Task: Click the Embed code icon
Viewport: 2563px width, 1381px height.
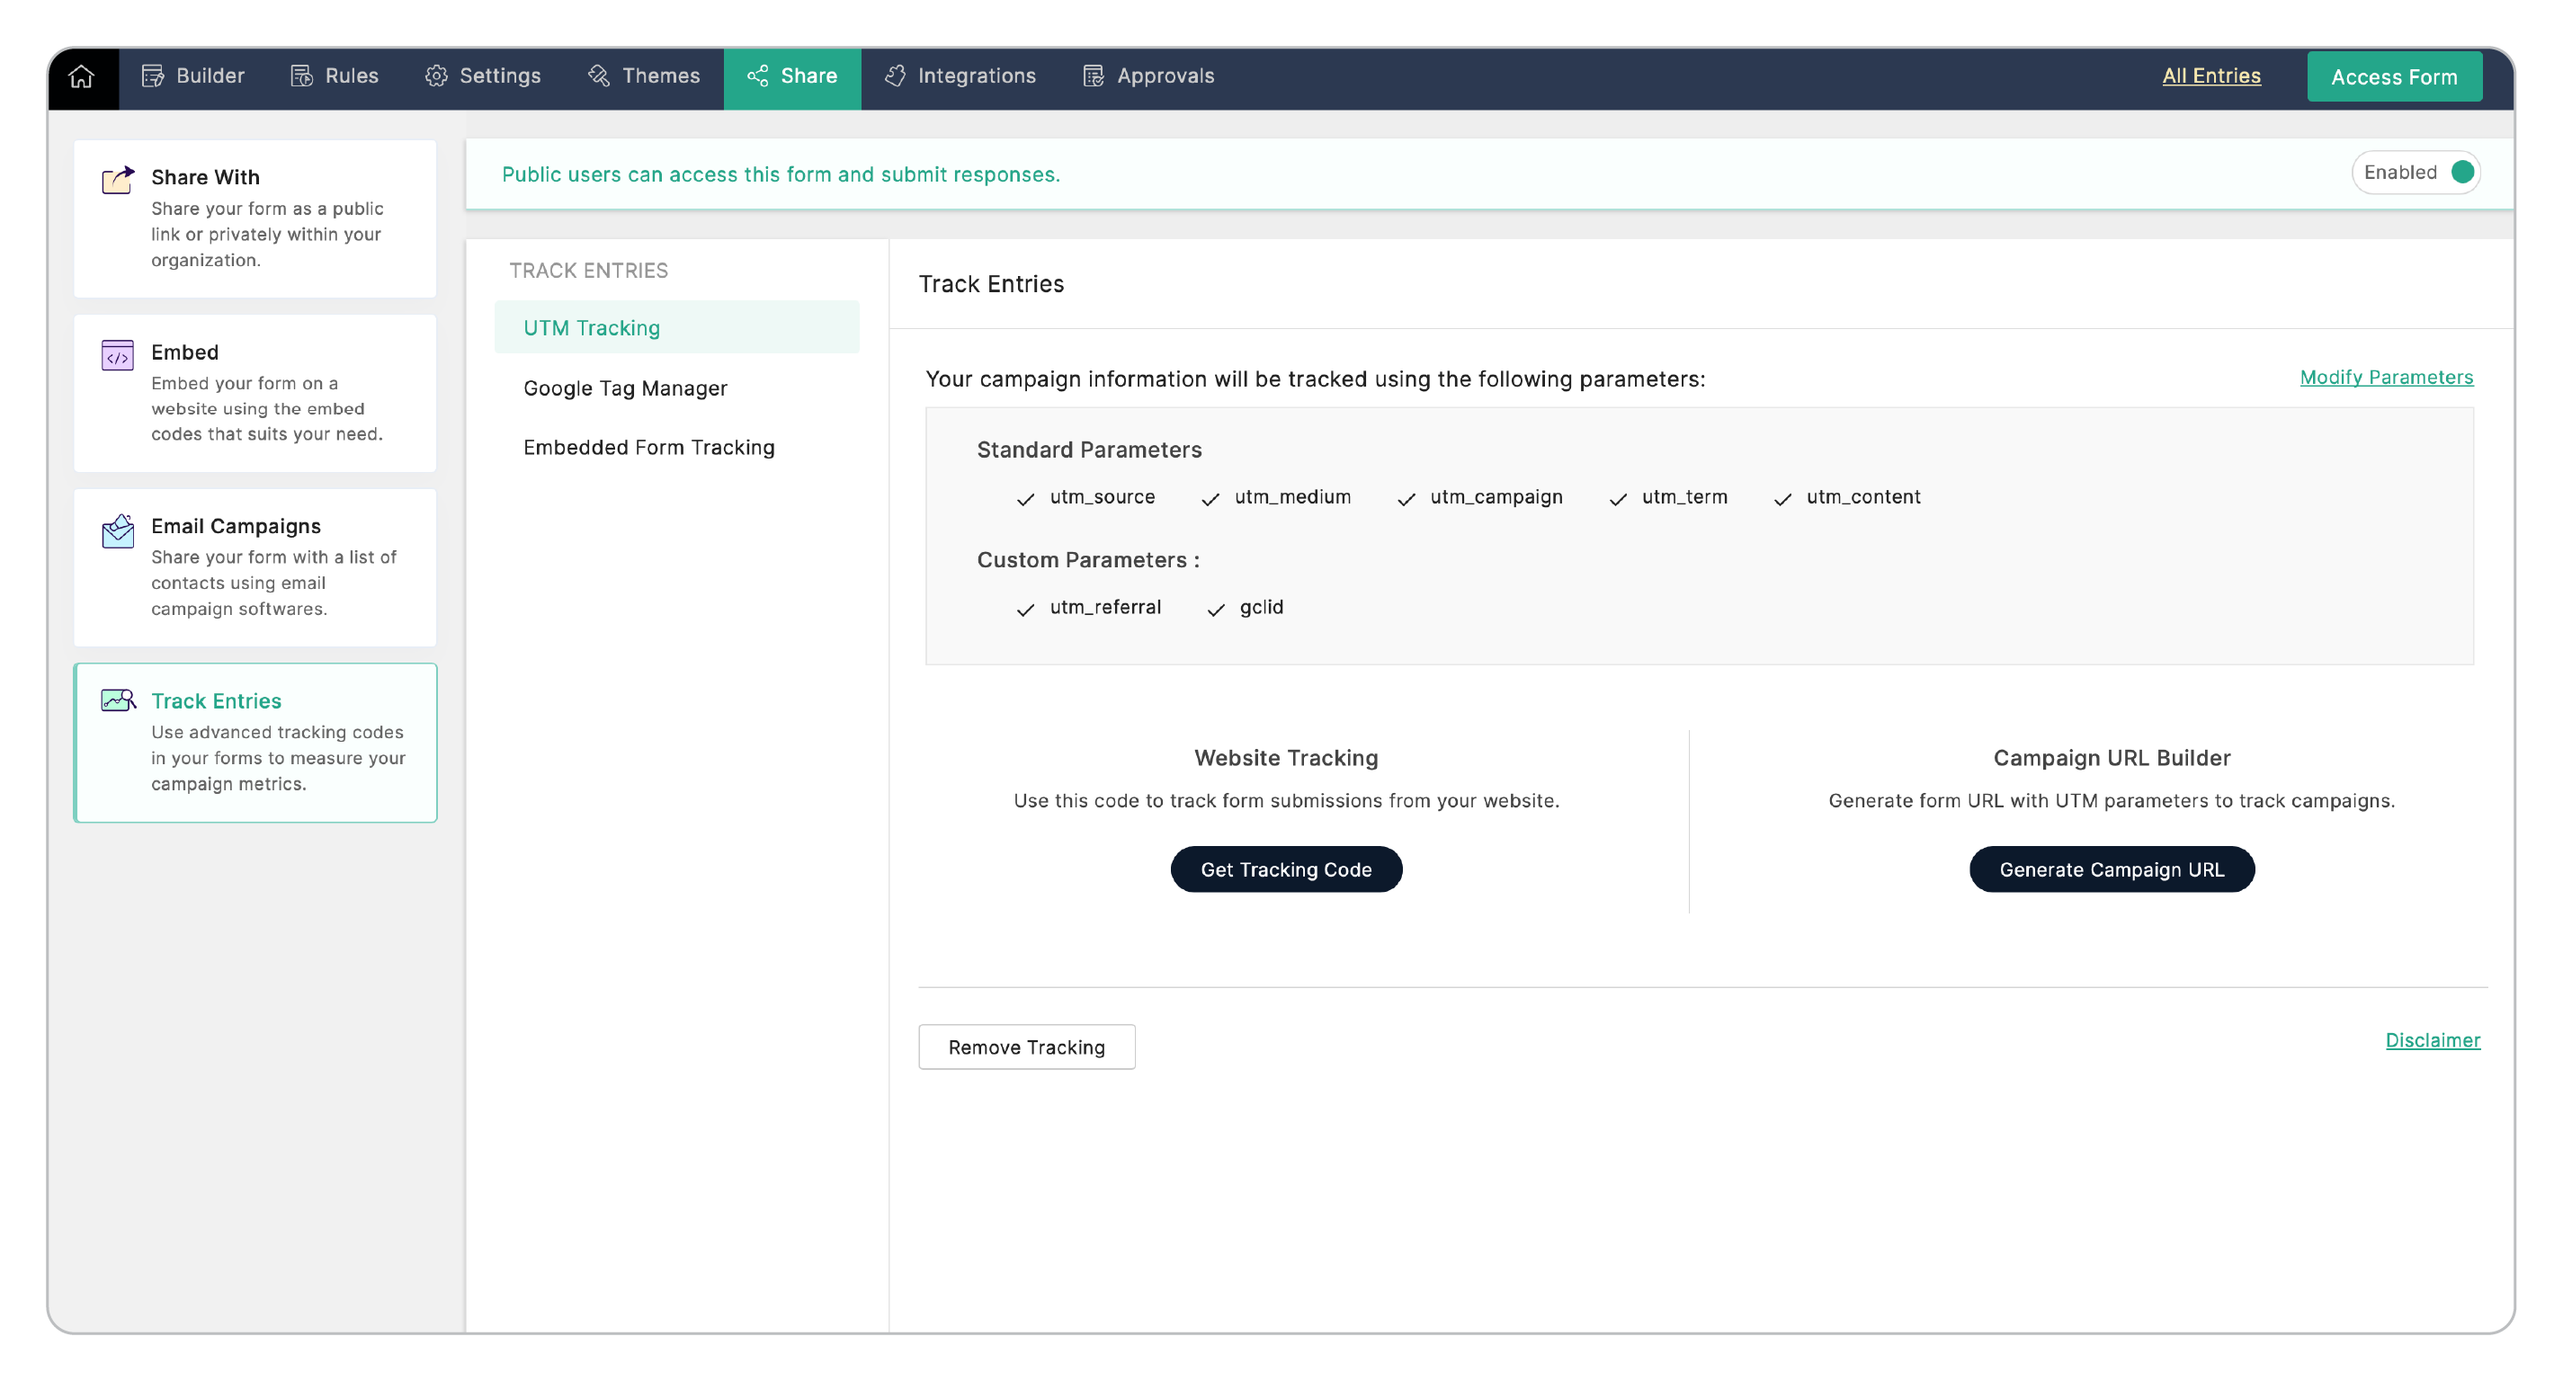Action: pyautogui.click(x=118, y=355)
